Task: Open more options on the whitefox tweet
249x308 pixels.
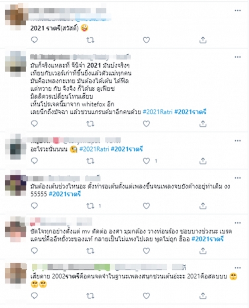Action: point(238,57)
